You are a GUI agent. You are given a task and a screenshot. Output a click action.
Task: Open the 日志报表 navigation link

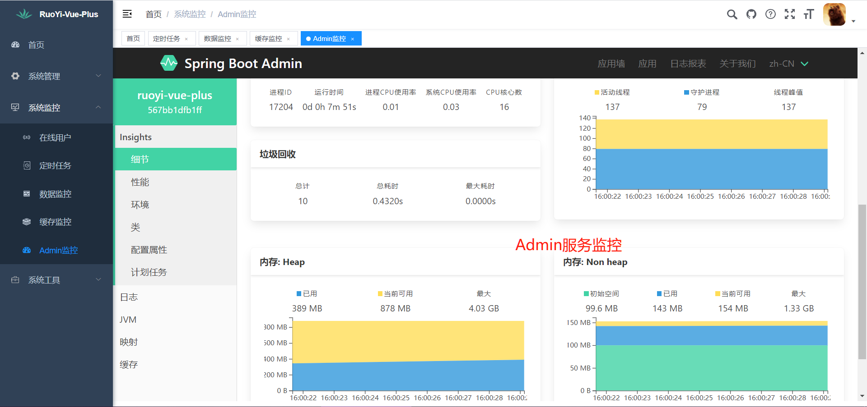pyautogui.click(x=688, y=64)
